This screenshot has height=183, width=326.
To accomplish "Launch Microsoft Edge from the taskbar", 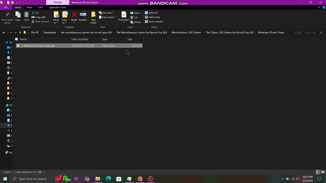I will click(x=108, y=179).
